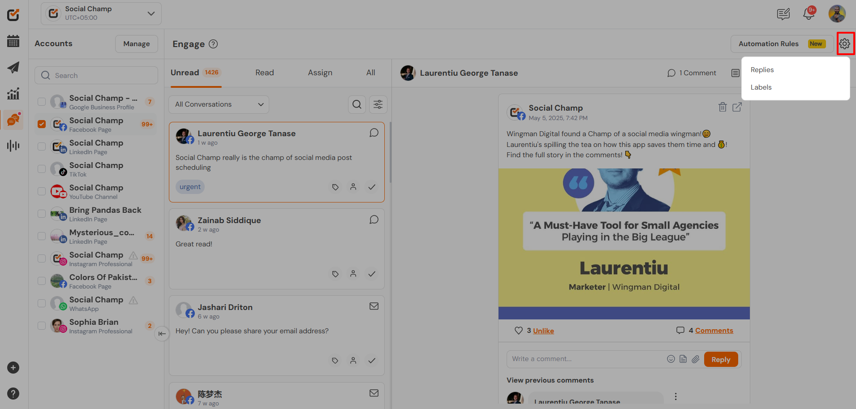Assign Laurentiu conversation to a user
The height and width of the screenshot is (409, 856).
tap(353, 187)
